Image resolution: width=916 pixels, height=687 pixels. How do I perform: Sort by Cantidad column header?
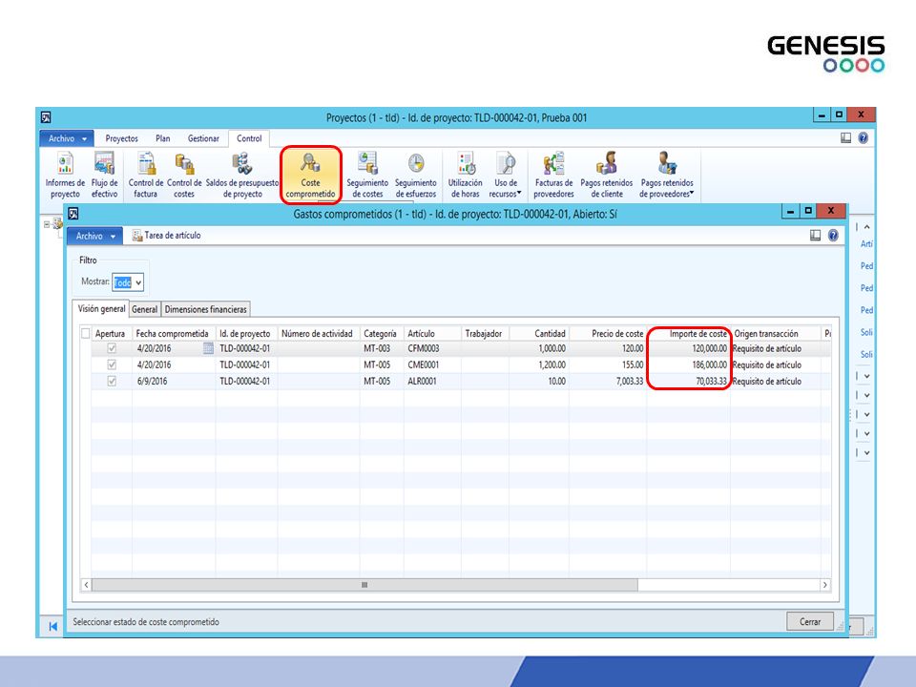[x=538, y=334]
